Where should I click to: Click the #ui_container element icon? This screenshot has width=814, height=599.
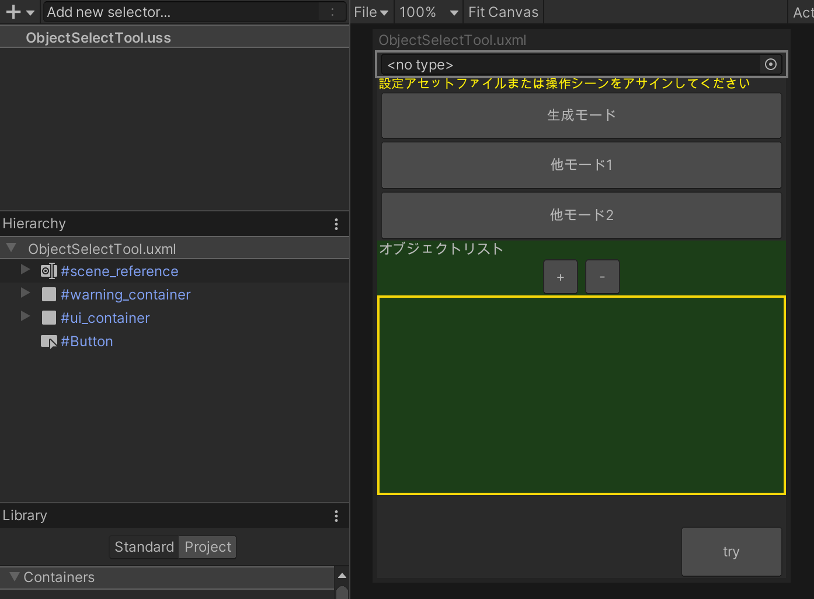[49, 318]
